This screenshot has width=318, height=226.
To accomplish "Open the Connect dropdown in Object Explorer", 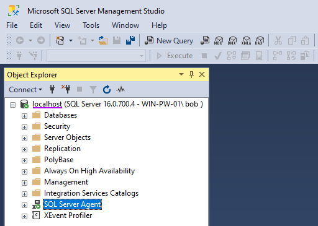I will [x=25, y=90].
